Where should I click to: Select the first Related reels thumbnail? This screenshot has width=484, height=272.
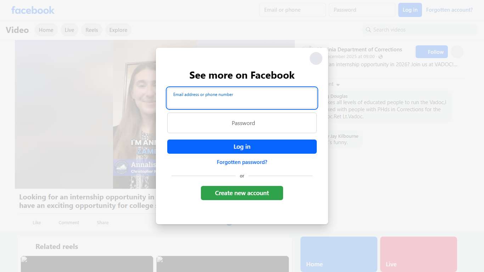tap(87, 264)
